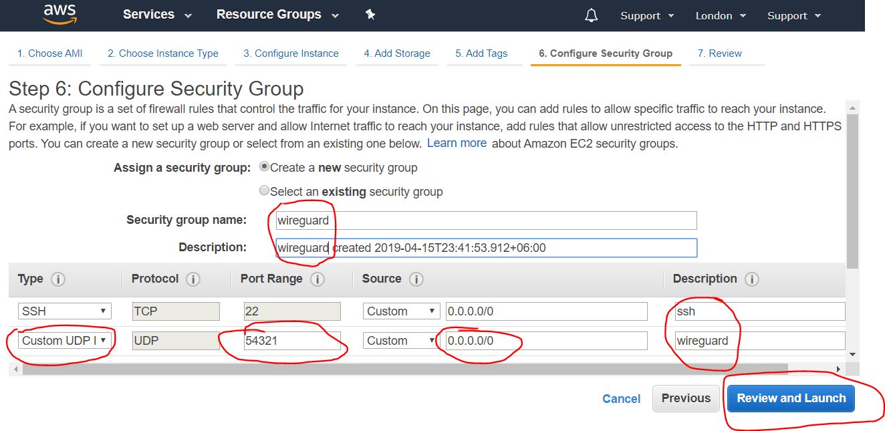
Task: Click info icon beside Port Range header
Action: [x=318, y=279]
